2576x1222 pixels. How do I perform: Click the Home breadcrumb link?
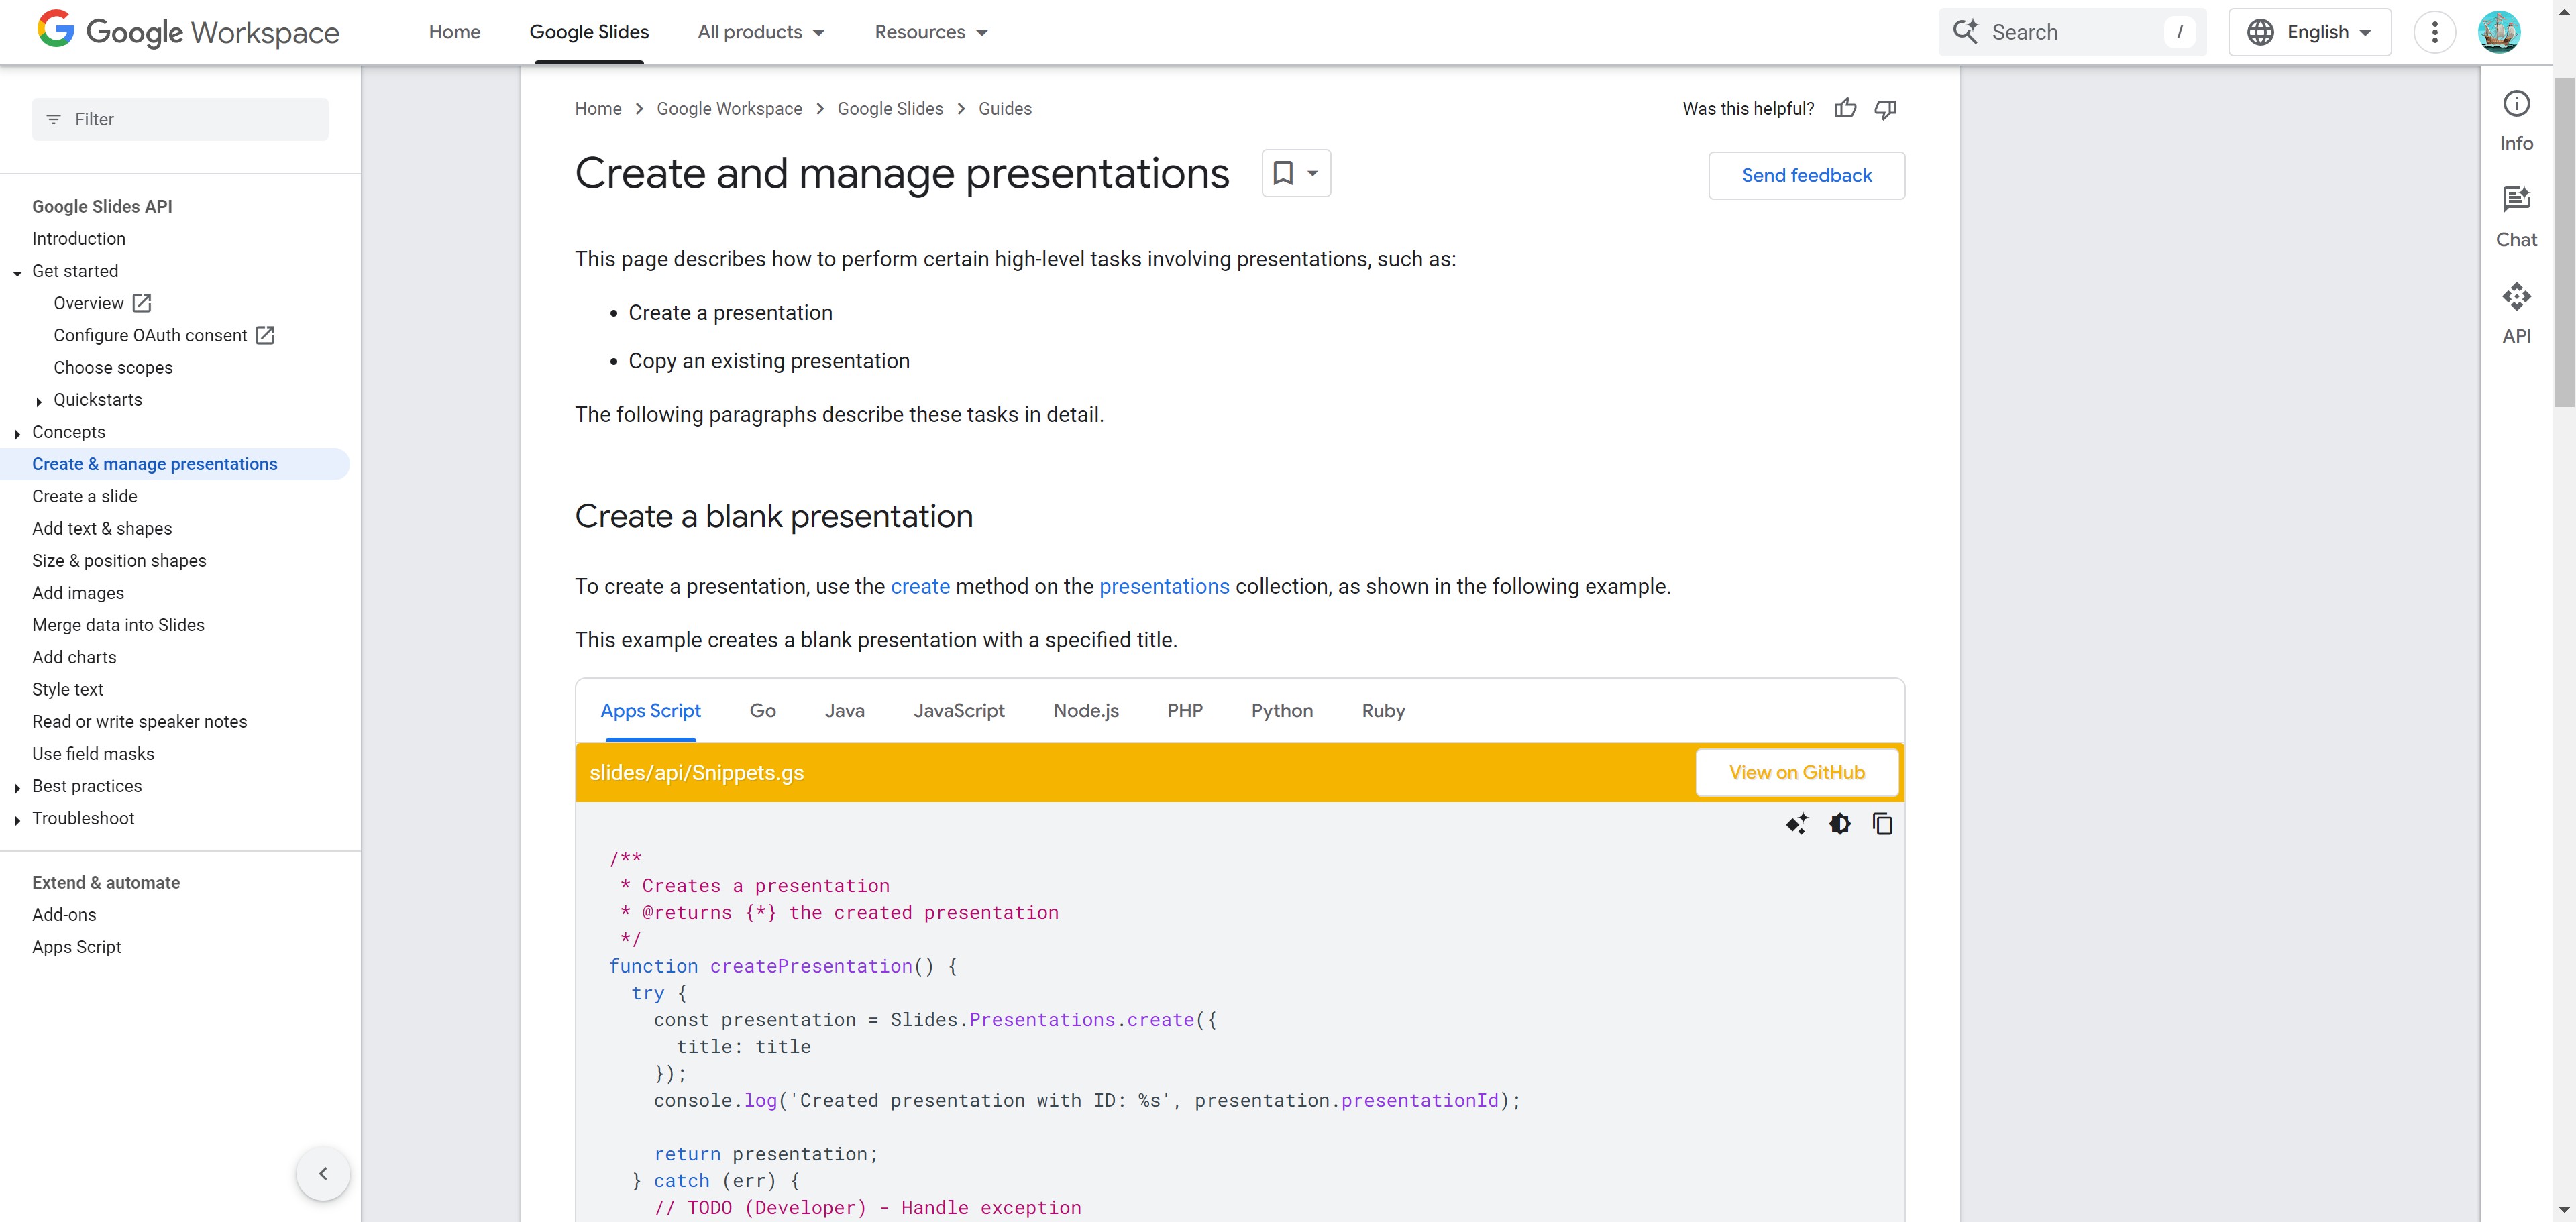pos(598,109)
